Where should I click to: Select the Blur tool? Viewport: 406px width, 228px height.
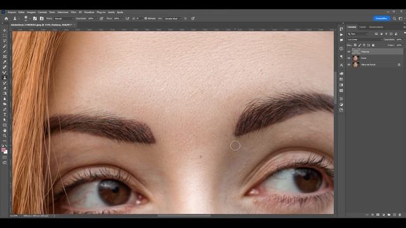coord(4,99)
